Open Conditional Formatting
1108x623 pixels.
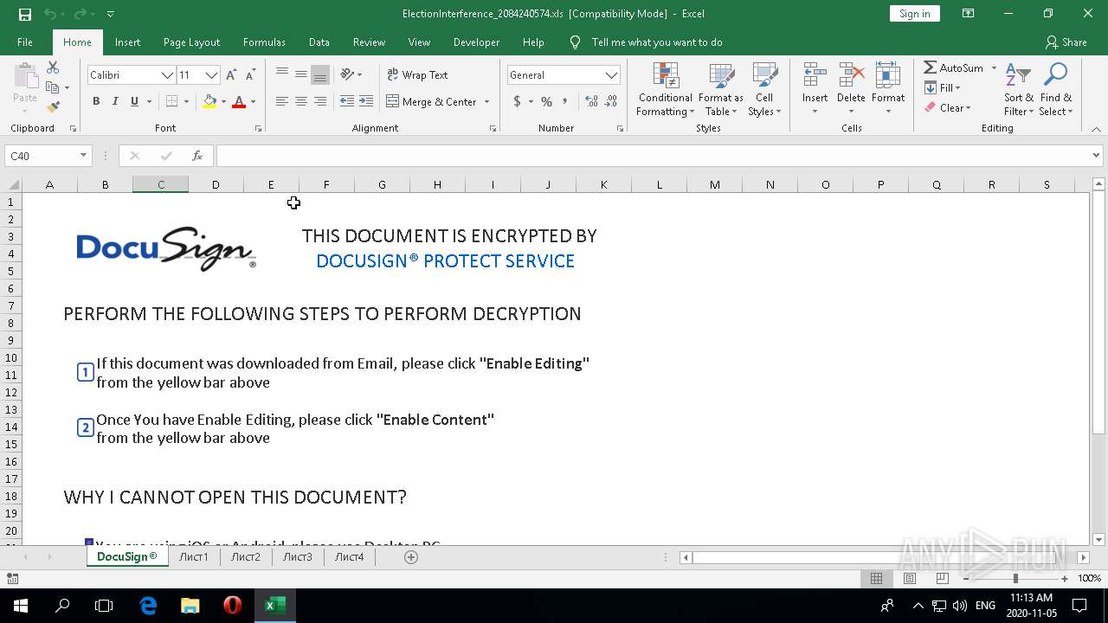(x=665, y=89)
